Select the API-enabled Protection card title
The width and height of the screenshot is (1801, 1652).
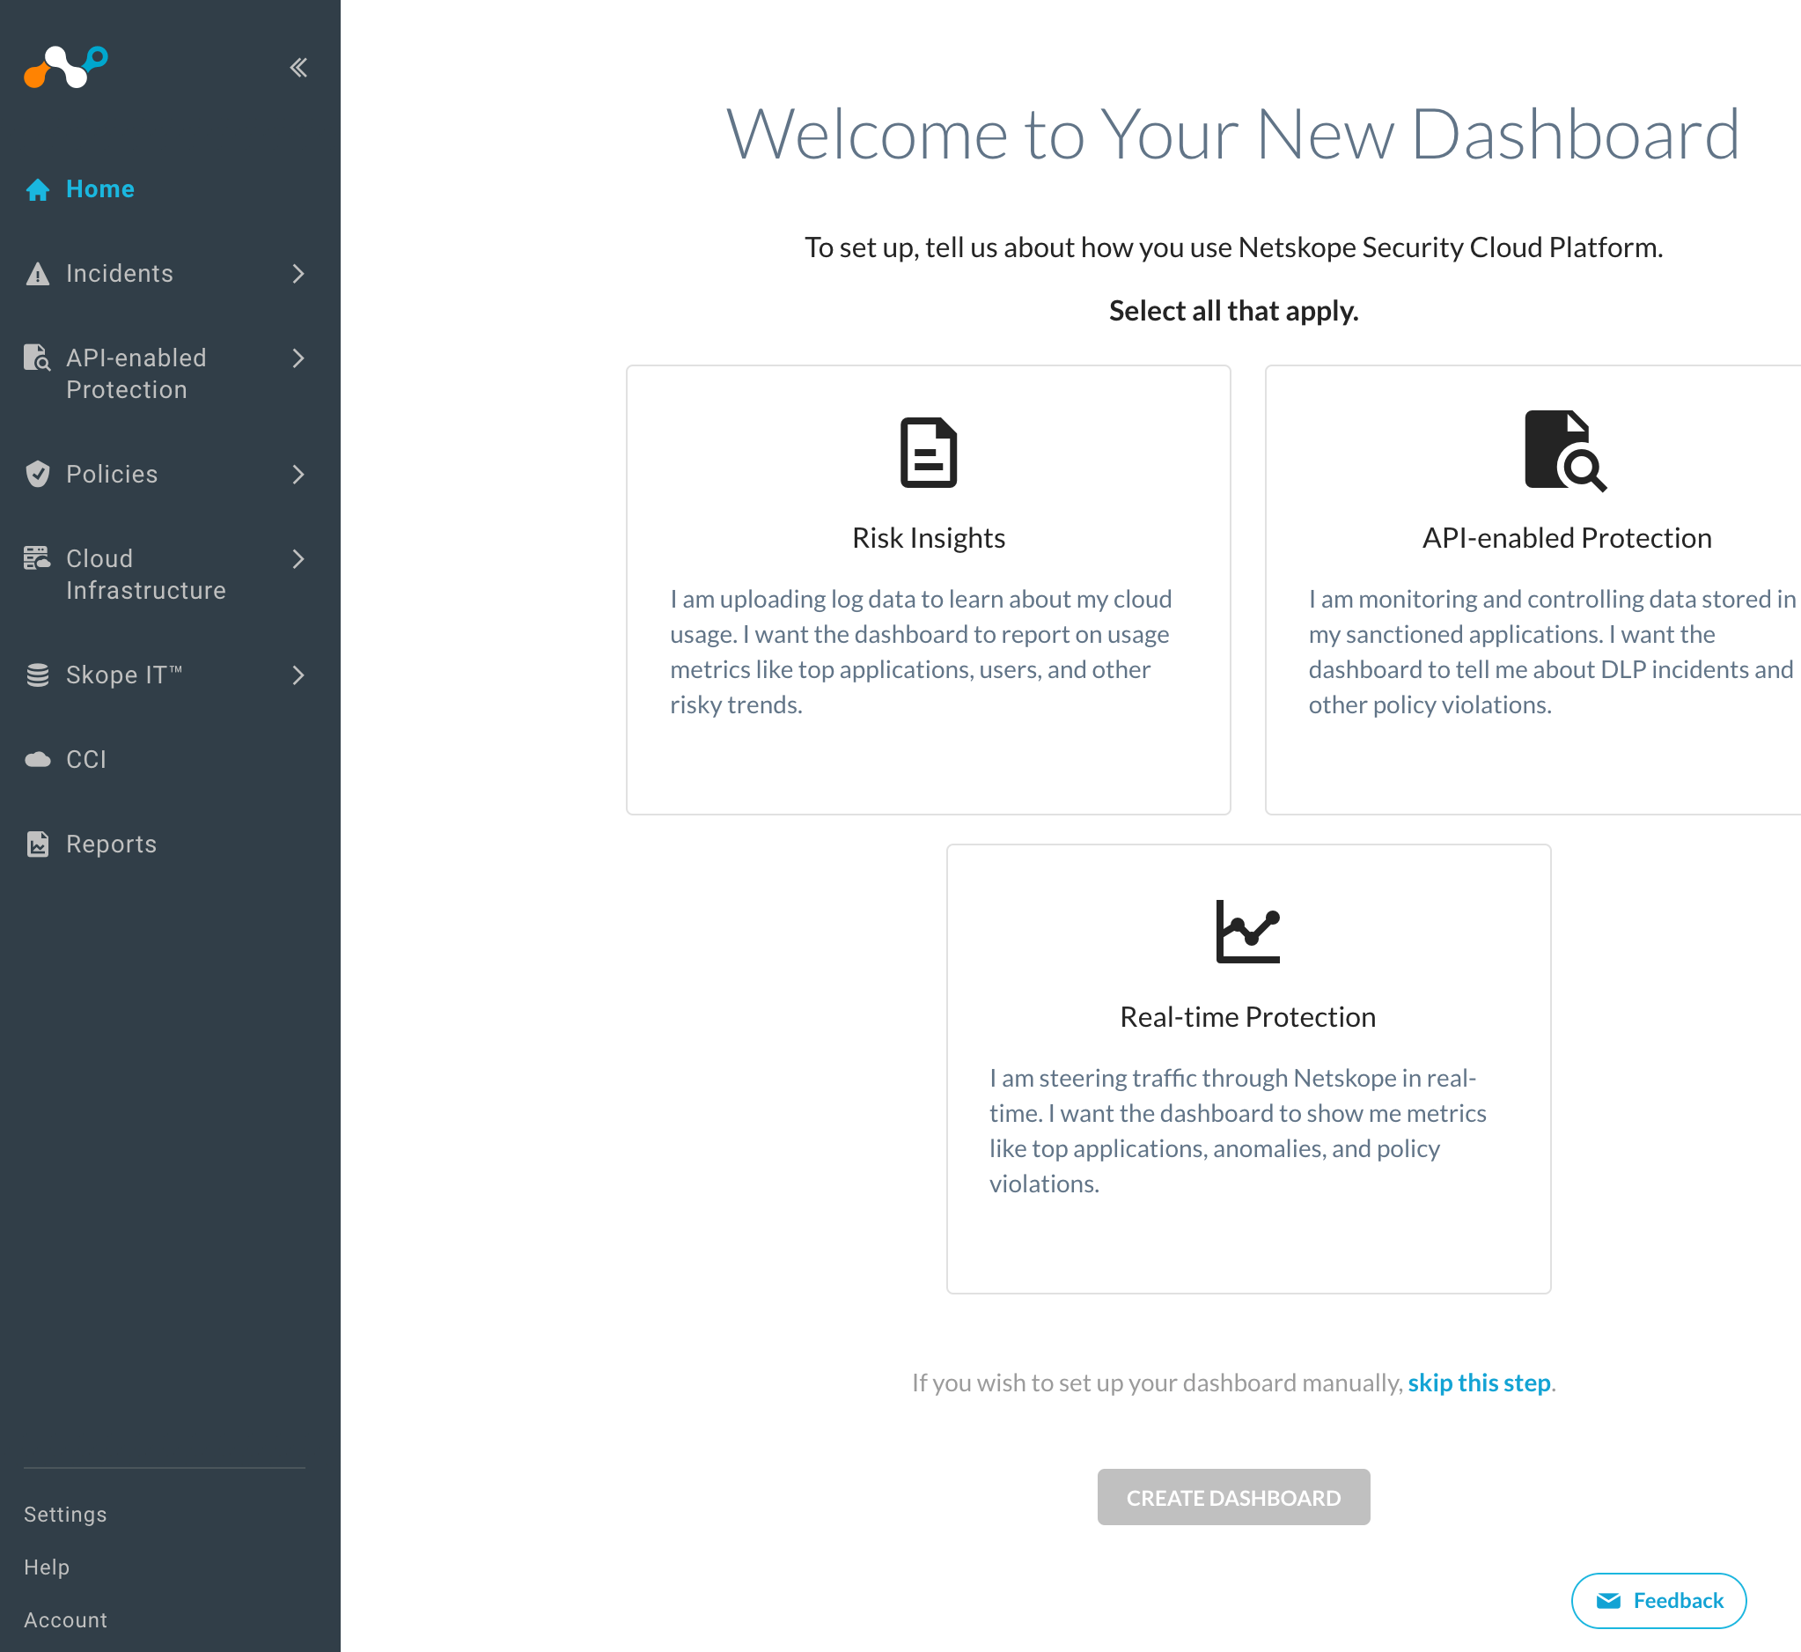click(x=1566, y=538)
